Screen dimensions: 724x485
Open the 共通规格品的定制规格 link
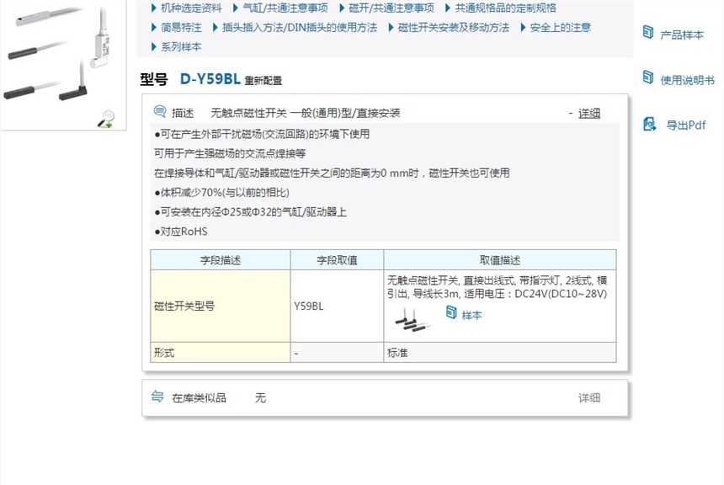coord(506,8)
